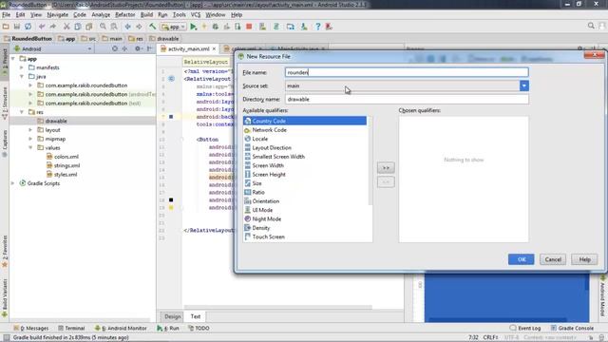Viewport: 608px width, 342px height.
Task: Expand the mipmap folder node
Action: click(30, 139)
